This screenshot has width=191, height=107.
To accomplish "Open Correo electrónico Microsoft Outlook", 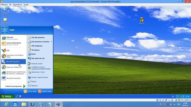I will tap(13, 44).
